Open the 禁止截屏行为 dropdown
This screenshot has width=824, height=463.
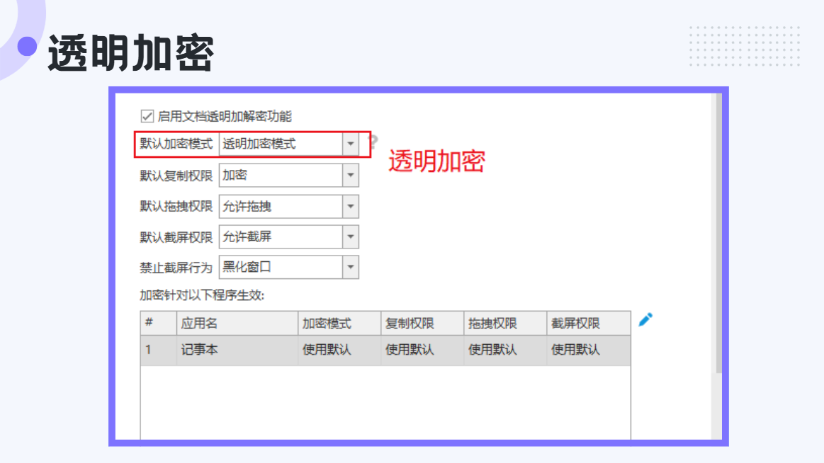tap(288, 267)
